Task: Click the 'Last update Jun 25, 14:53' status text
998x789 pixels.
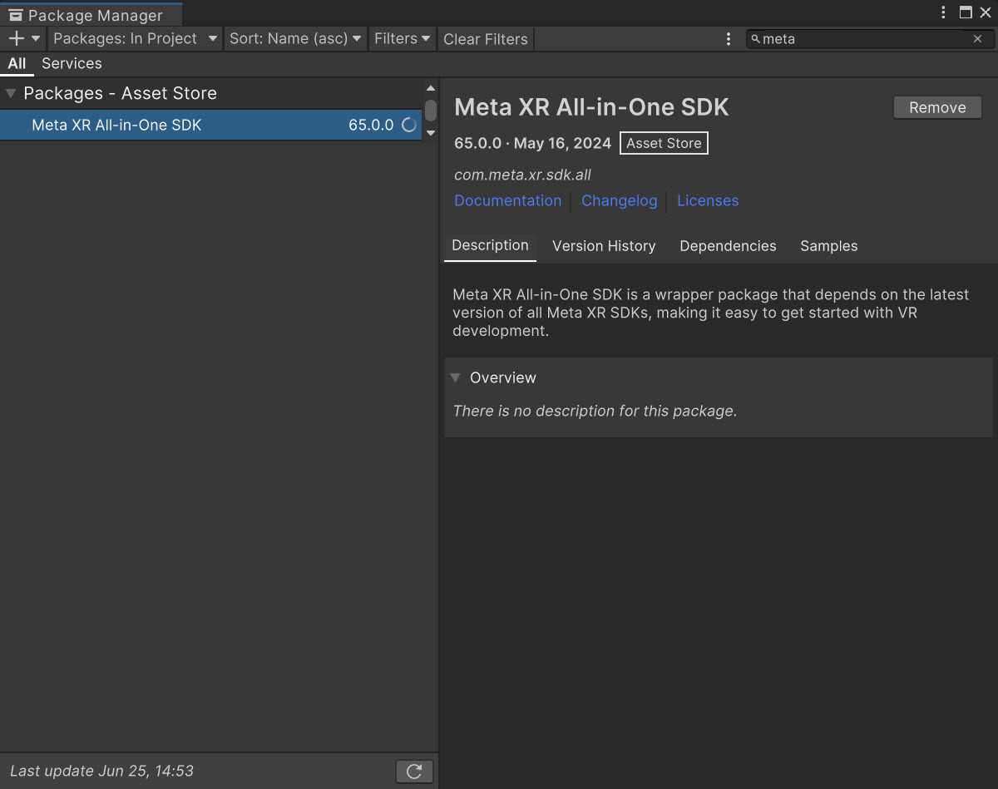Action: click(101, 771)
